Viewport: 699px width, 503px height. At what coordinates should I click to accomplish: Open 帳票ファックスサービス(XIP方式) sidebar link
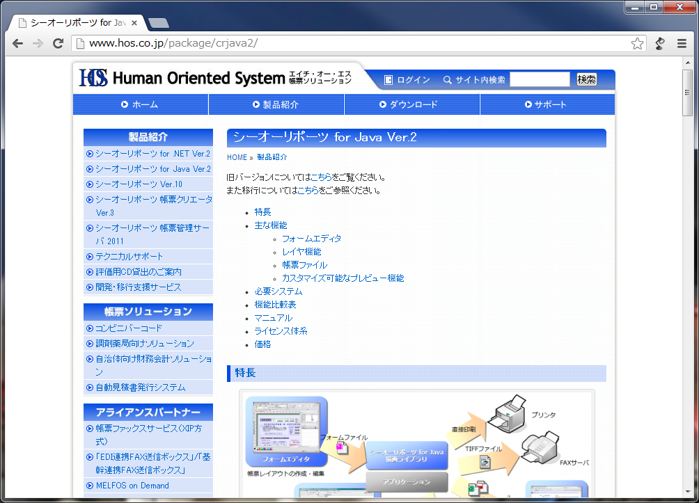pos(148,435)
